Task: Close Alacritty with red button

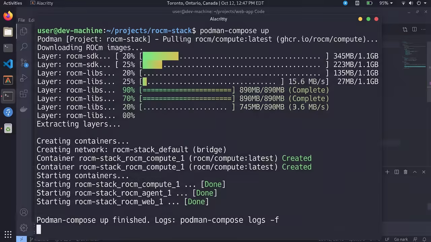Action: (x=376, y=19)
